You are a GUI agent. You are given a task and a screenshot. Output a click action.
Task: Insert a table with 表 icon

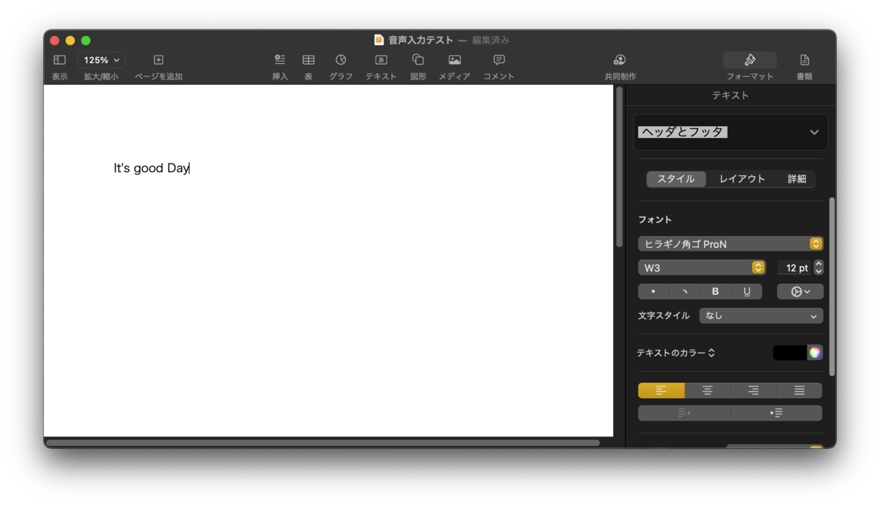(309, 60)
